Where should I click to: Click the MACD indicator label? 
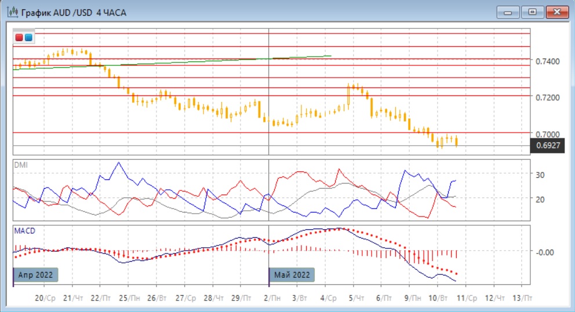pos(24,231)
